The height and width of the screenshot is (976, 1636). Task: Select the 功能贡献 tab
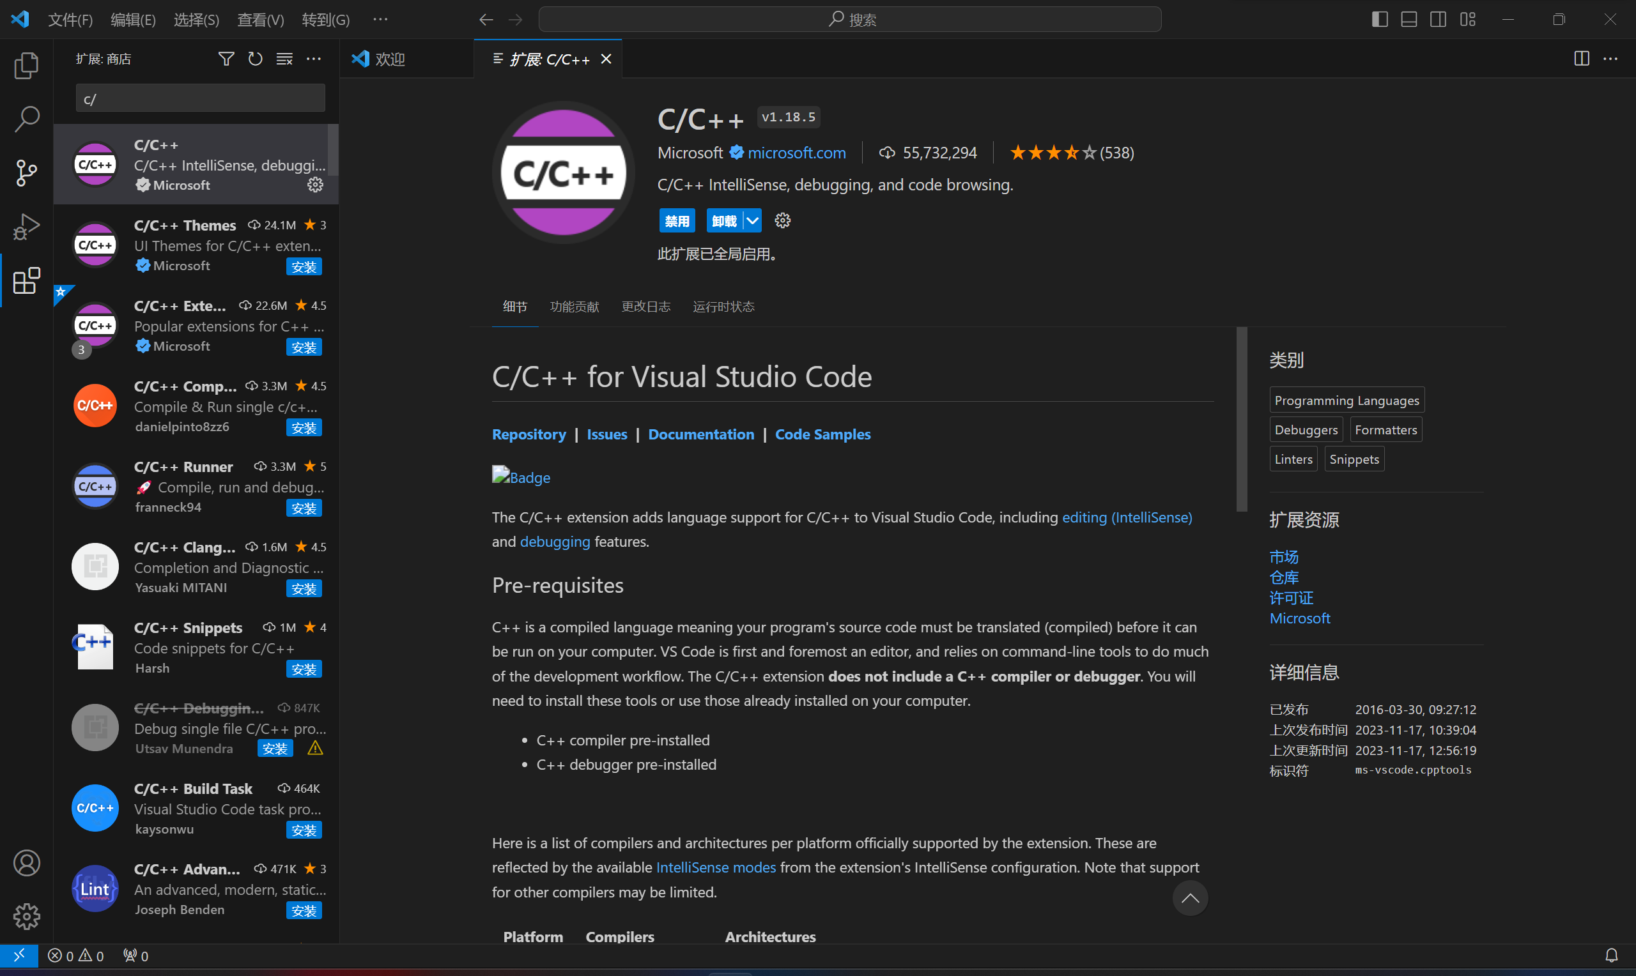575,307
